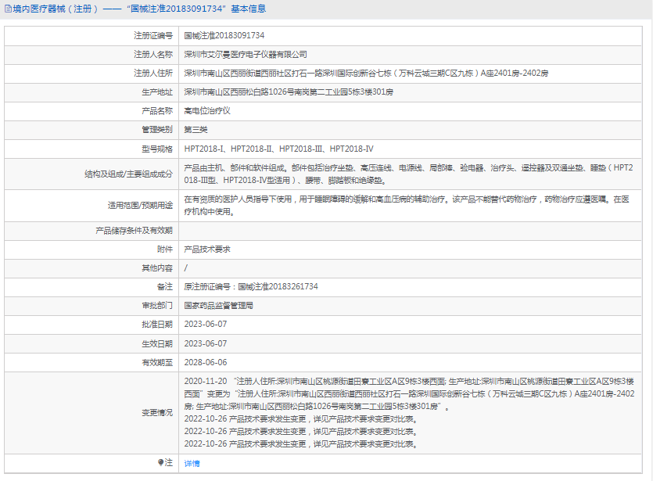This screenshot has width=653, height=481.
Task: Click the 有效期至 label
Action: point(157,363)
